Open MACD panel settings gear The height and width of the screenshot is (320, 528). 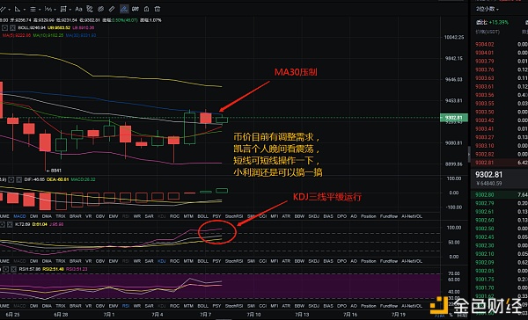coord(11,179)
